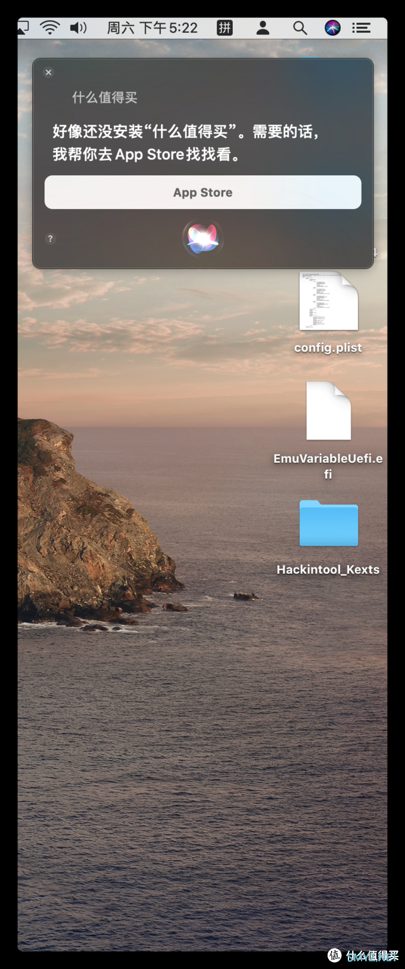The width and height of the screenshot is (405, 969).
Task: Select the Hackintool_Kexts folder icon
Action: point(329,523)
